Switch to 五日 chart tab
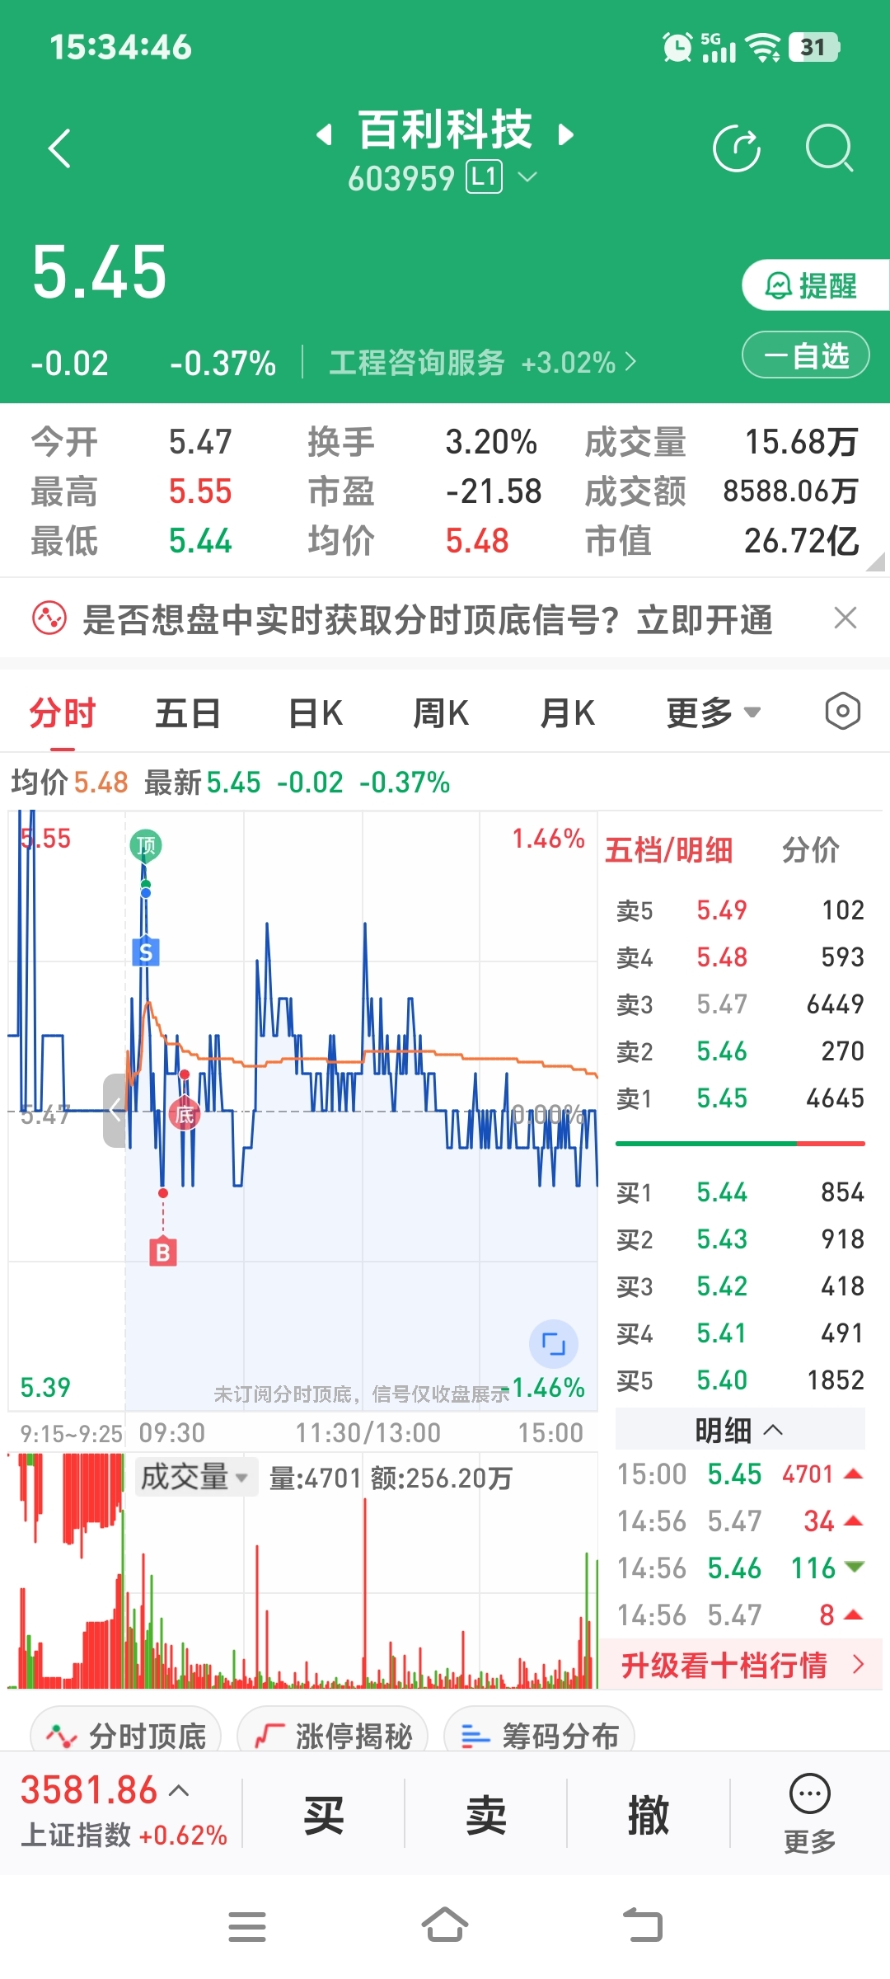 click(188, 713)
